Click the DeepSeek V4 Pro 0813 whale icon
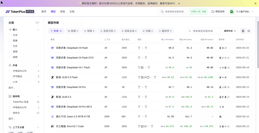Screen dimensions: 259x133 click(52, 107)
